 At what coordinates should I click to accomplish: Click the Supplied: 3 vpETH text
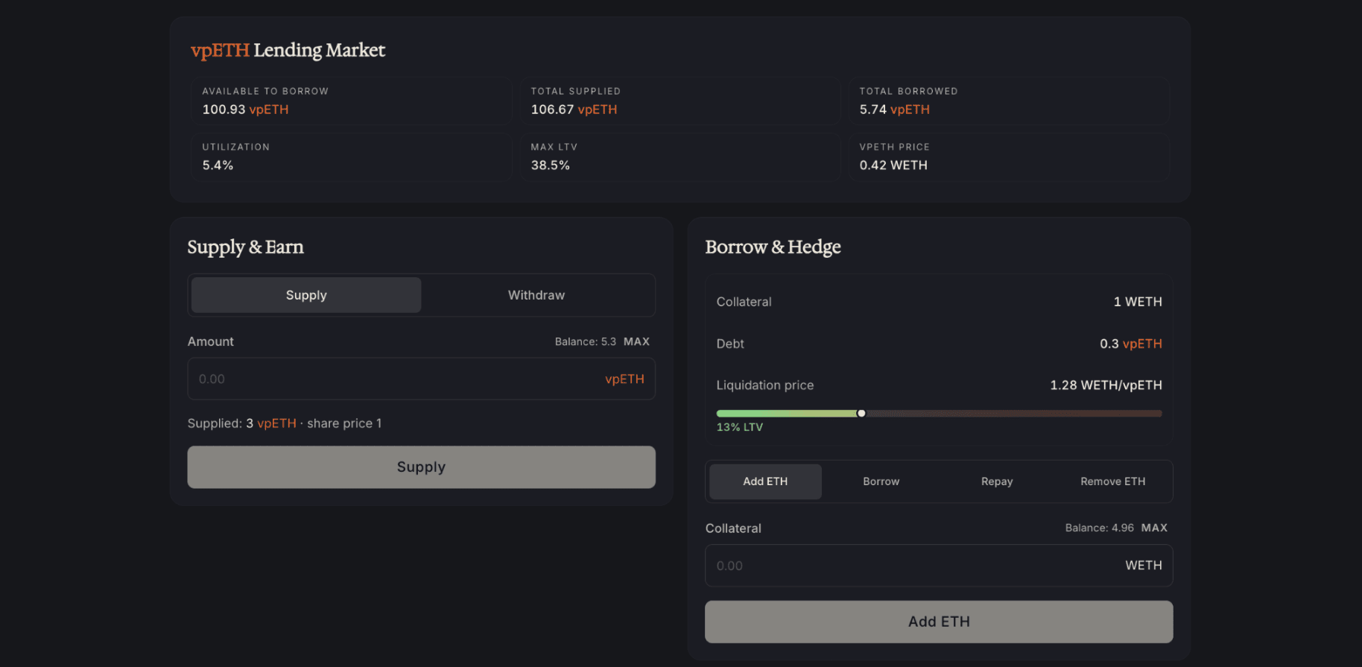[242, 423]
